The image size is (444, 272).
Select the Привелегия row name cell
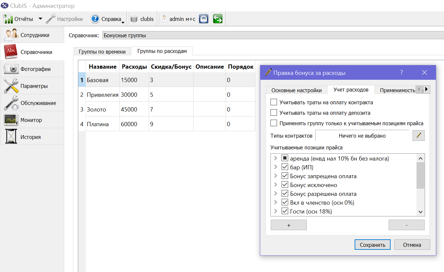click(102, 94)
